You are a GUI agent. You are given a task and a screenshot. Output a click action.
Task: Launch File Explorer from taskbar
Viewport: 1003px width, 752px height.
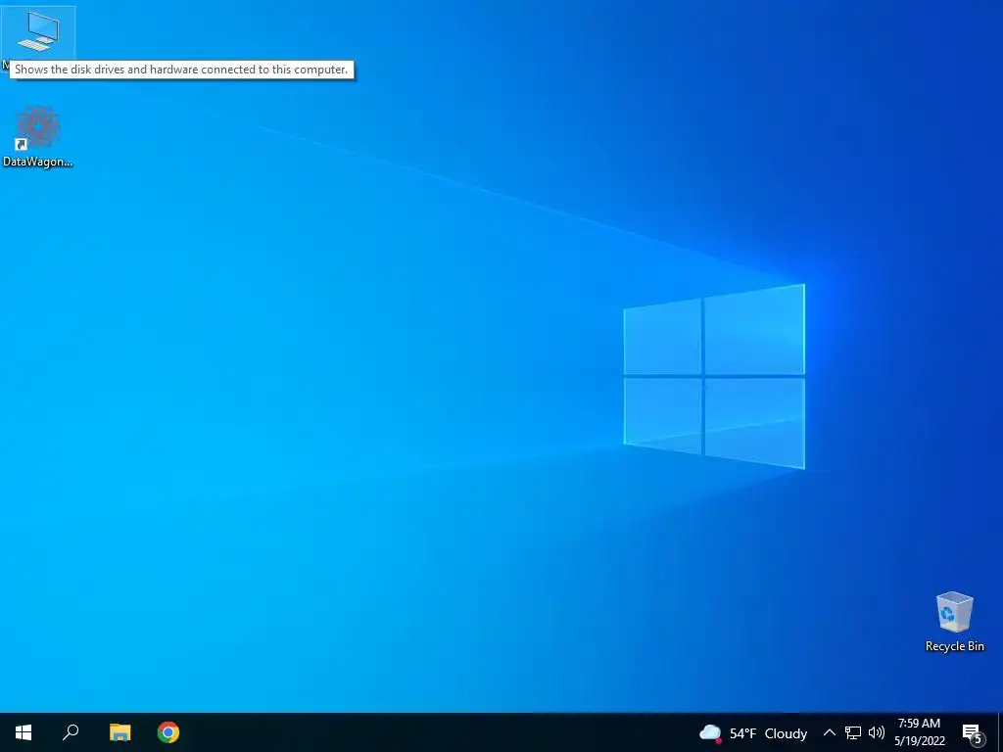(x=119, y=732)
